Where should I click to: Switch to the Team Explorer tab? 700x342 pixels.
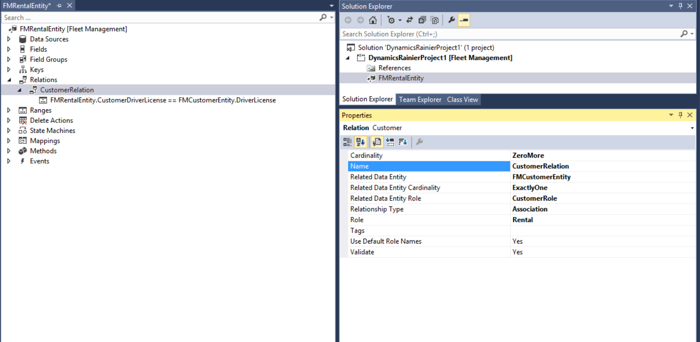[420, 99]
